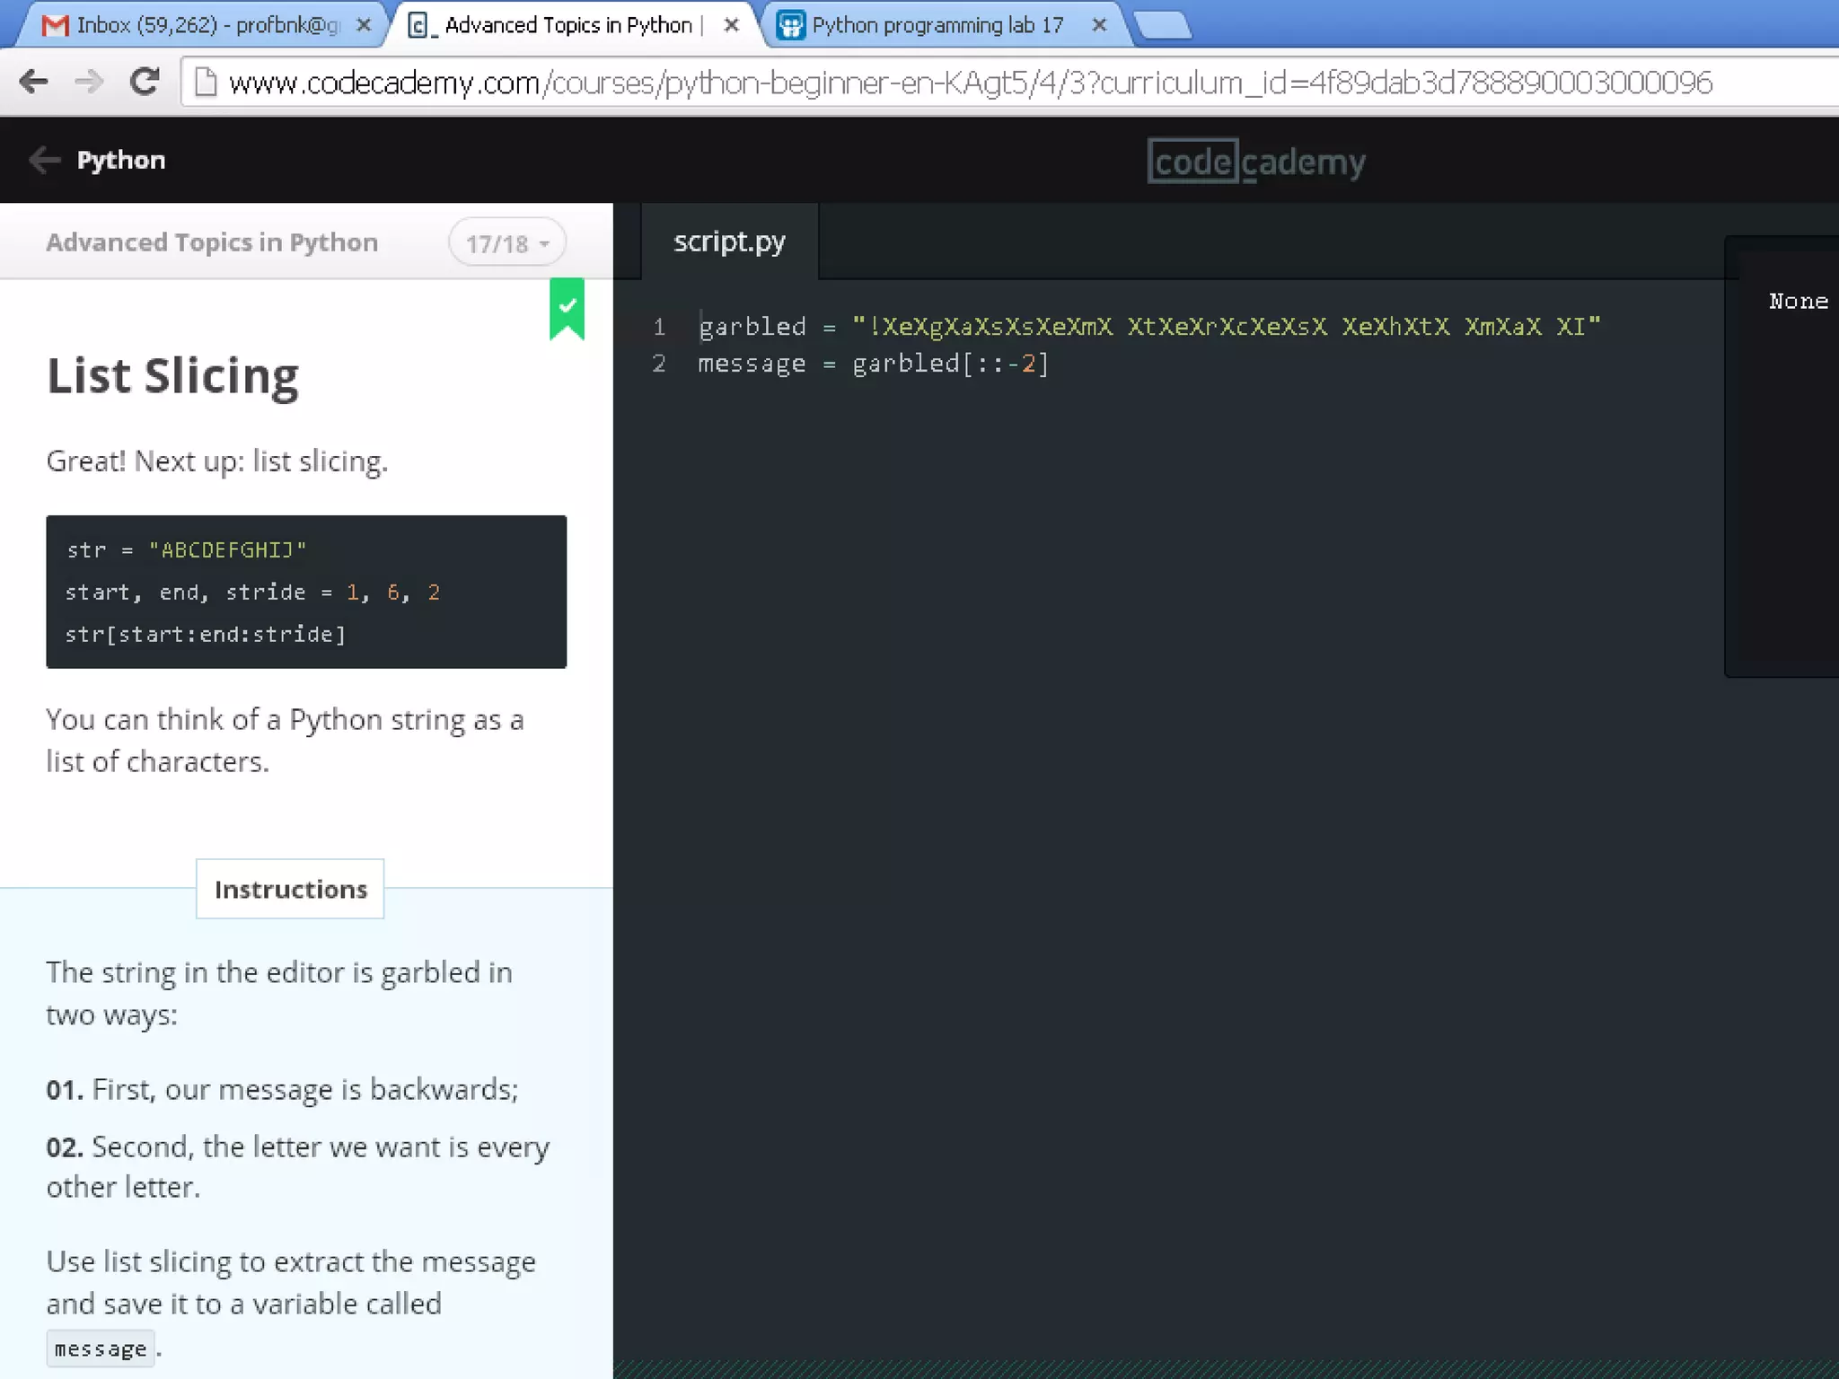Click the Gmail tab favicon
The image size is (1839, 1379).
point(56,25)
